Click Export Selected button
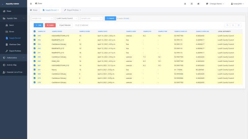Viewport: 248px width, 139px height. (65, 25)
